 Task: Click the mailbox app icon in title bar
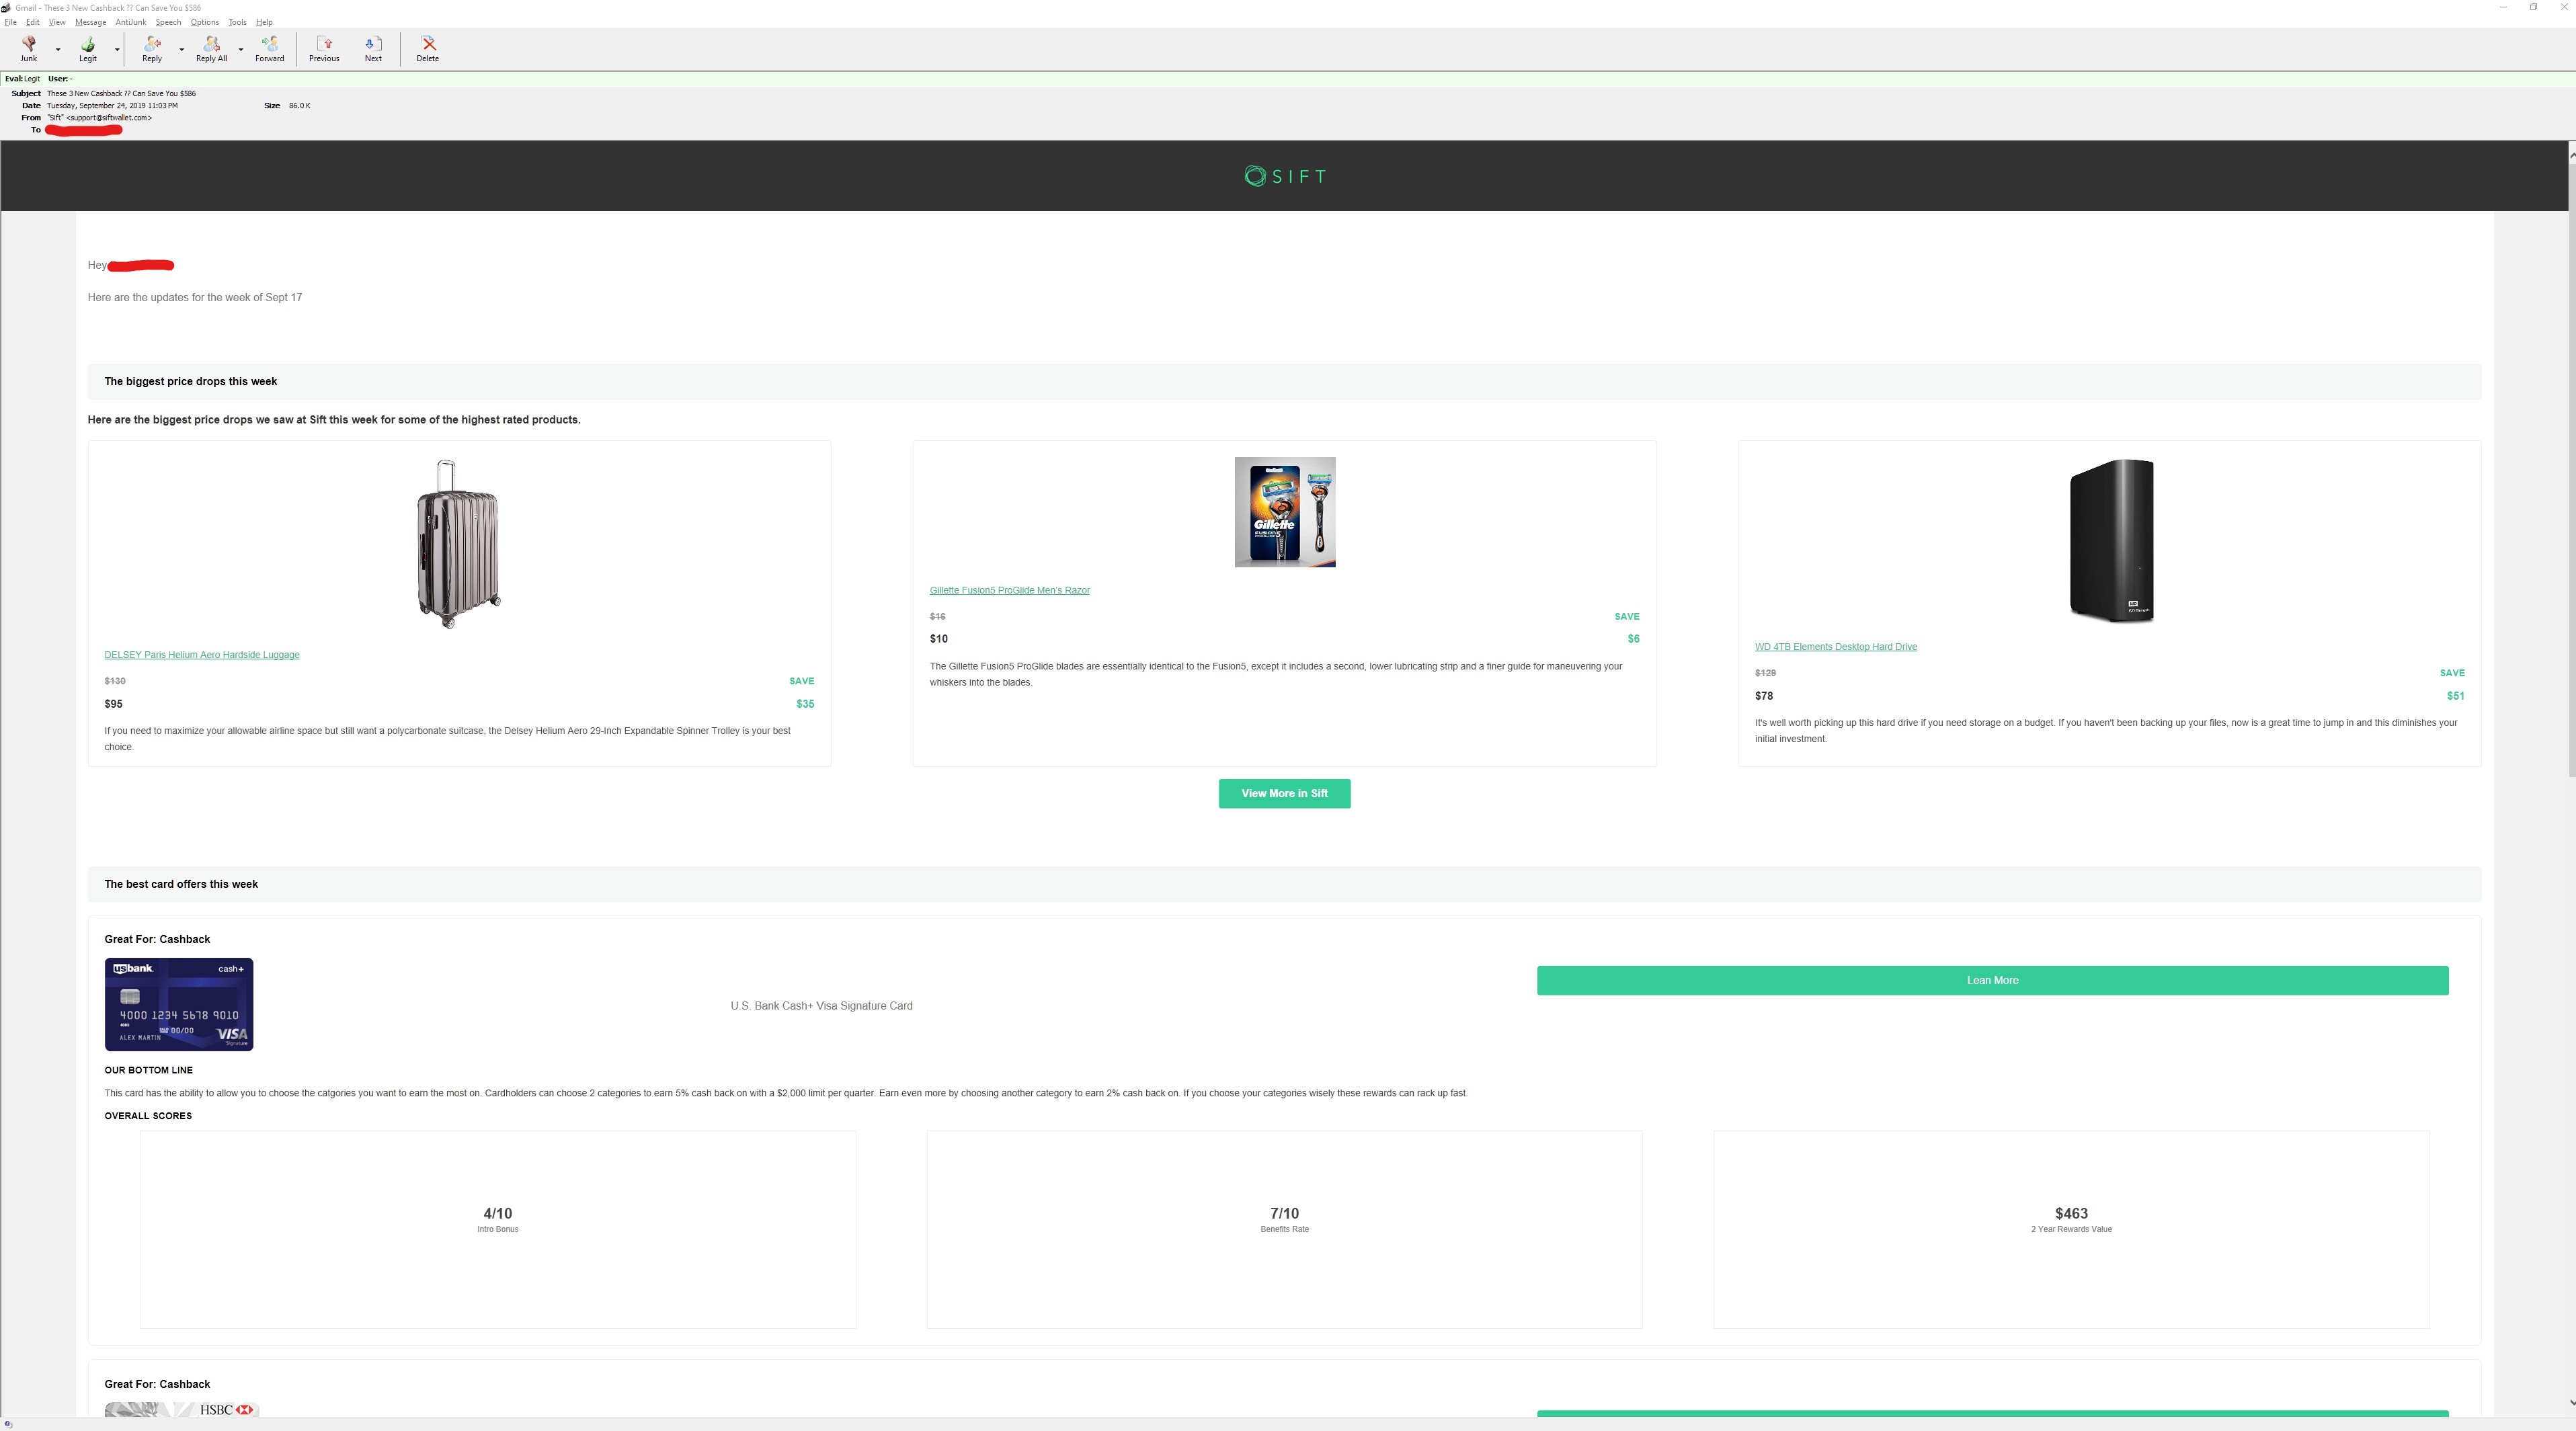click(6, 7)
